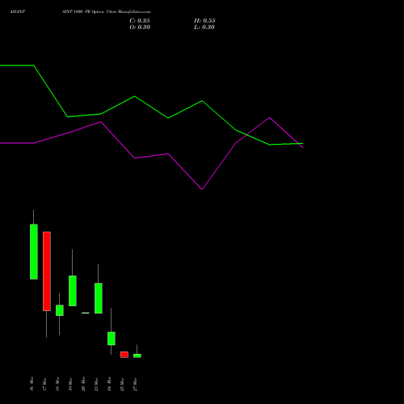The image size is (404, 404).
Task: Click the close price reading C: 0.35
Action: (140, 21)
